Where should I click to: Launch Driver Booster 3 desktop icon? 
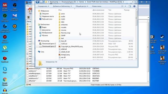click(x=5, y=39)
